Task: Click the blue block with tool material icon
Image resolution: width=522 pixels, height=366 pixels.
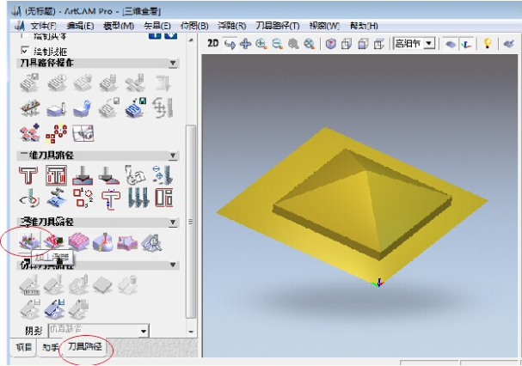Action: [x=56, y=108]
